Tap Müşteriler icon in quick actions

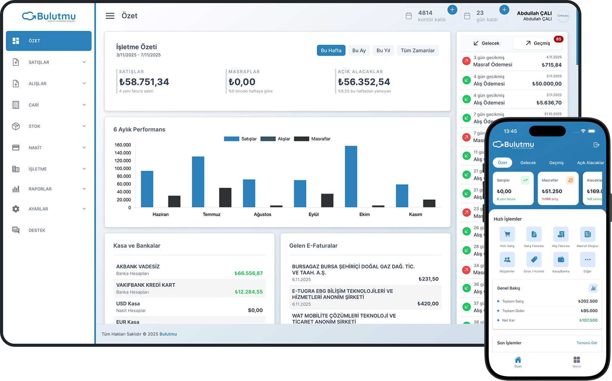[x=507, y=260]
